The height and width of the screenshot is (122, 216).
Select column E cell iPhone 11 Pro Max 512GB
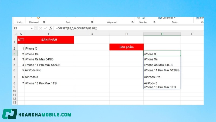click(162, 69)
